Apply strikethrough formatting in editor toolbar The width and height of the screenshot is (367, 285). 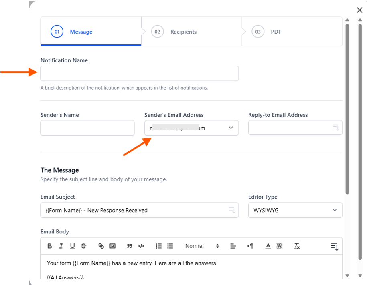[x=83, y=246]
